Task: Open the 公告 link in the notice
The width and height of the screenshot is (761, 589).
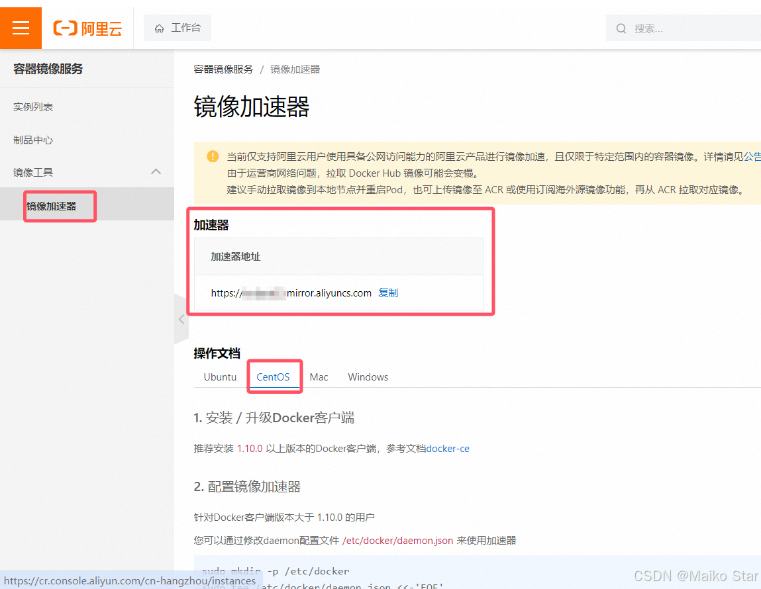Action: [752, 157]
